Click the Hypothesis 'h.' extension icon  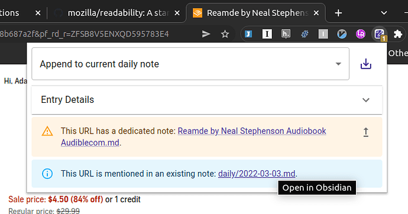(x=286, y=34)
